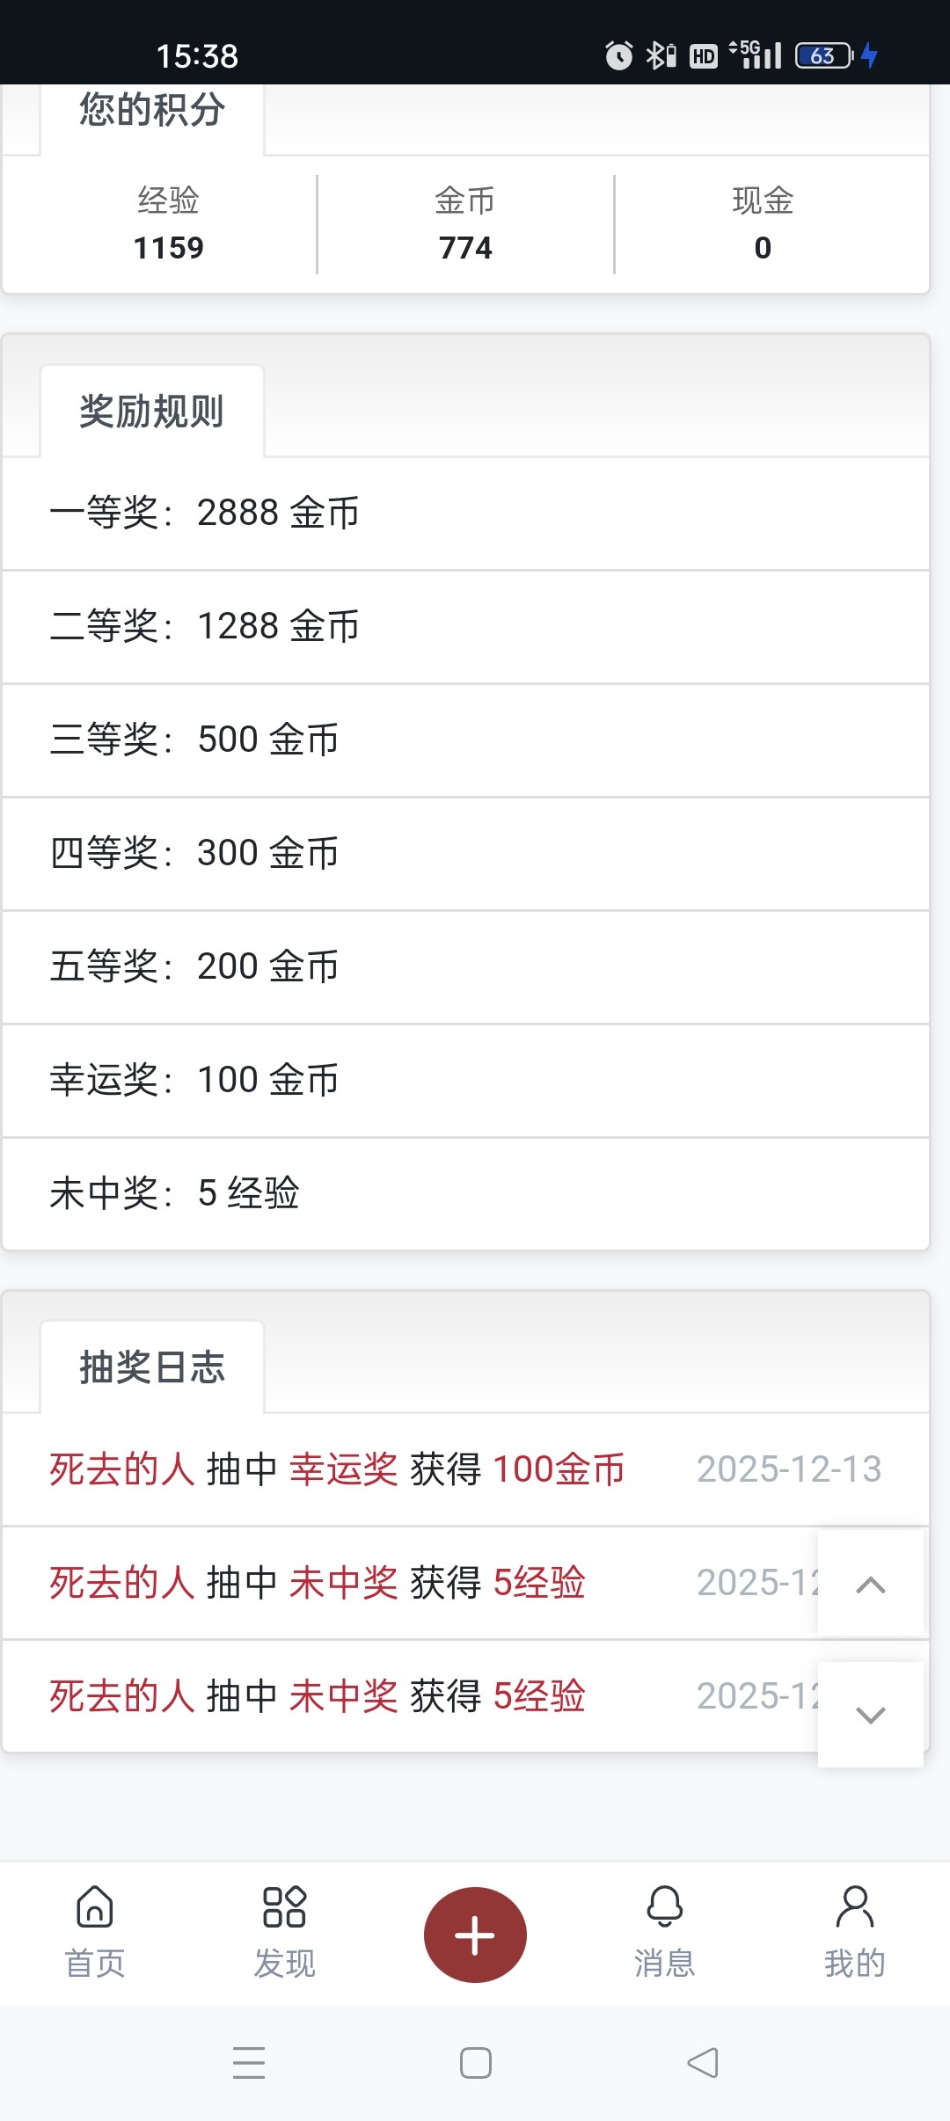This screenshot has width=950, height=2121.
Task: Open 消息 notifications bell icon
Action: click(x=665, y=1908)
